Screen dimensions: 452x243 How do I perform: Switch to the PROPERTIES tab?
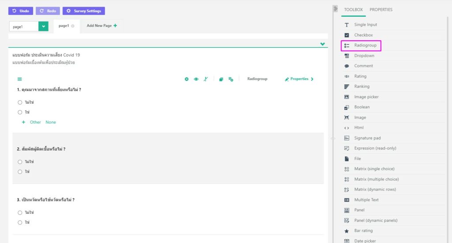click(380, 10)
